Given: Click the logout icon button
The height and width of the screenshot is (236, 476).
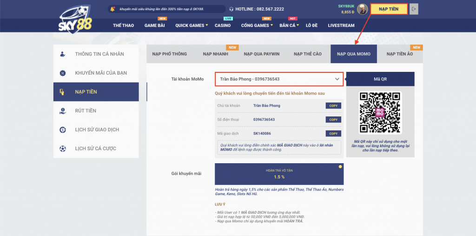Looking at the screenshot, I should 413,9.
